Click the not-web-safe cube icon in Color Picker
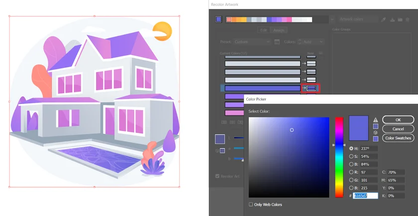Image resolution: width=418 pixels, height=216 pixels. [376, 132]
